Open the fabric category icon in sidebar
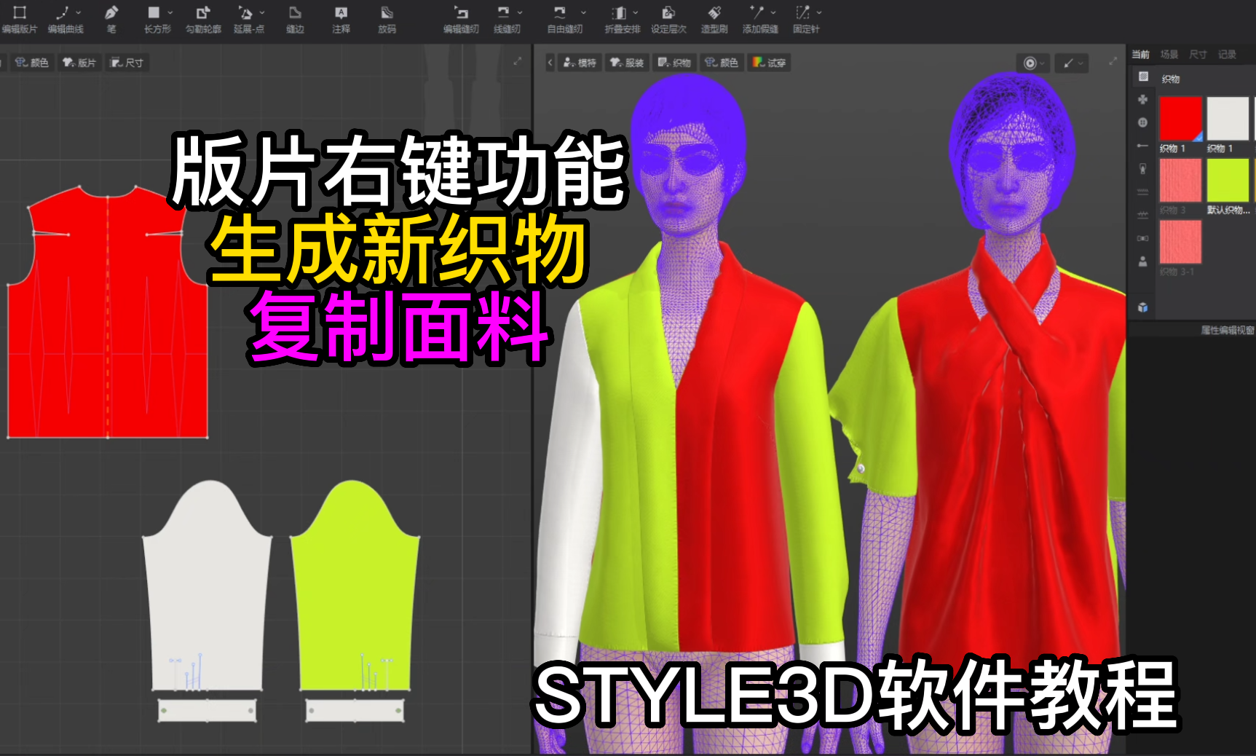 [x=1143, y=76]
